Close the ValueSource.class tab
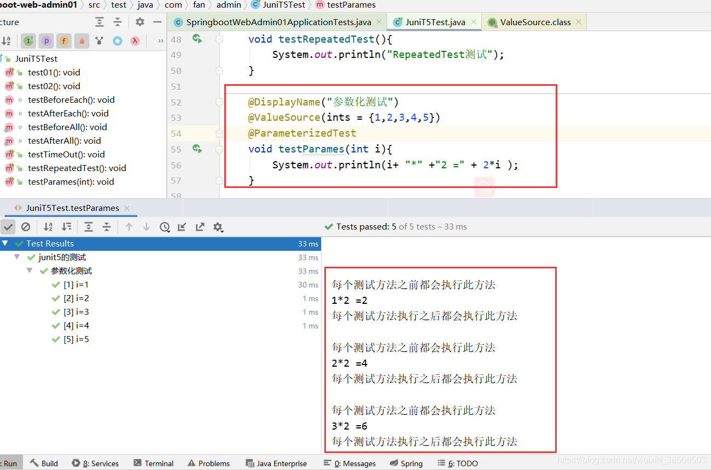 (579, 22)
